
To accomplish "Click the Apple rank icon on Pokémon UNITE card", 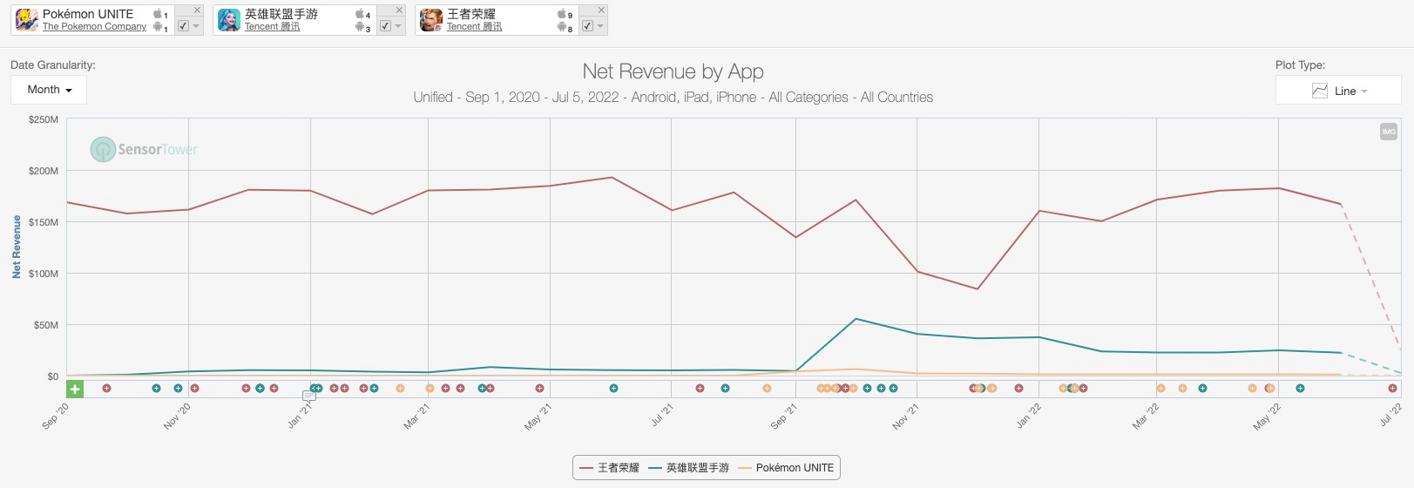I will point(158,14).
